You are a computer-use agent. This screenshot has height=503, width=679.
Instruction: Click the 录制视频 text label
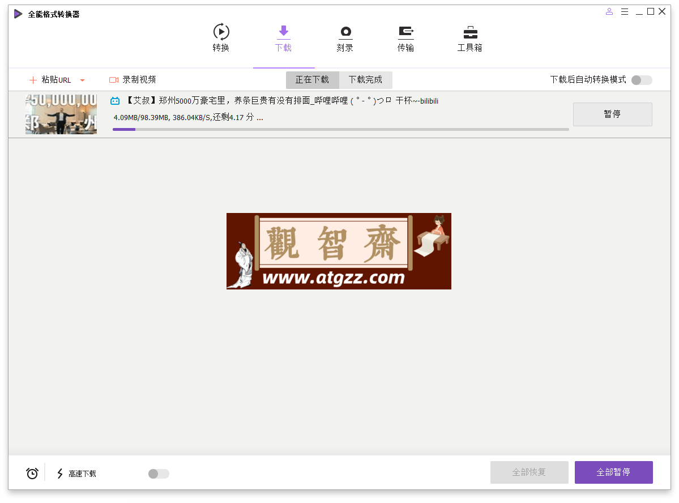click(139, 80)
